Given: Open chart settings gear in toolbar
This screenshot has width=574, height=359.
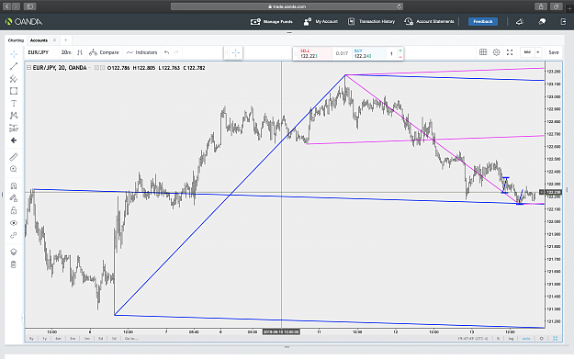Looking at the screenshot, I should point(496,52).
